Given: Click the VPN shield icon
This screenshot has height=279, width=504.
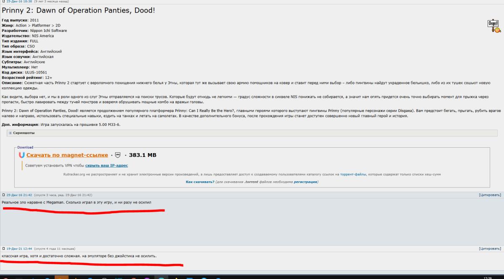Looking at the screenshot, I should [118, 155].
